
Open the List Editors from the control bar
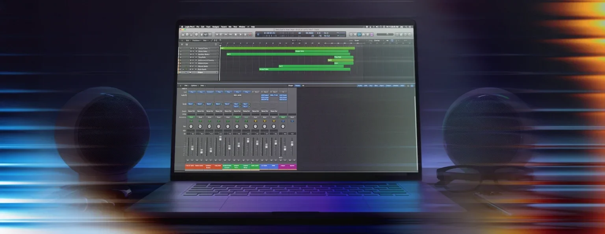tap(397, 34)
